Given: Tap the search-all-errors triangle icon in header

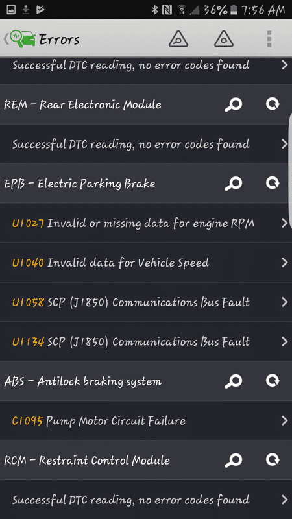Looking at the screenshot, I should [178, 40].
